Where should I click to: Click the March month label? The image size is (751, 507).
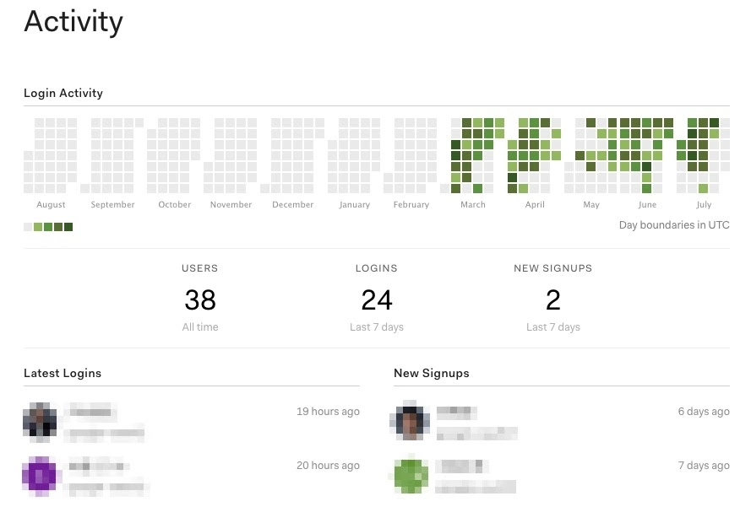click(x=473, y=204)
